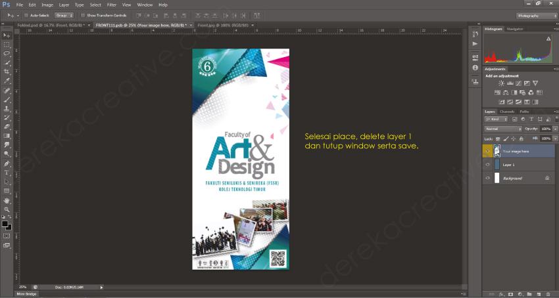This screenshot has height=298, width=559.
Task: Select the Crop tool
Action: [7, 72]
